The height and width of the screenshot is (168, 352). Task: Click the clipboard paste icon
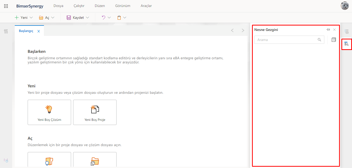119,18
